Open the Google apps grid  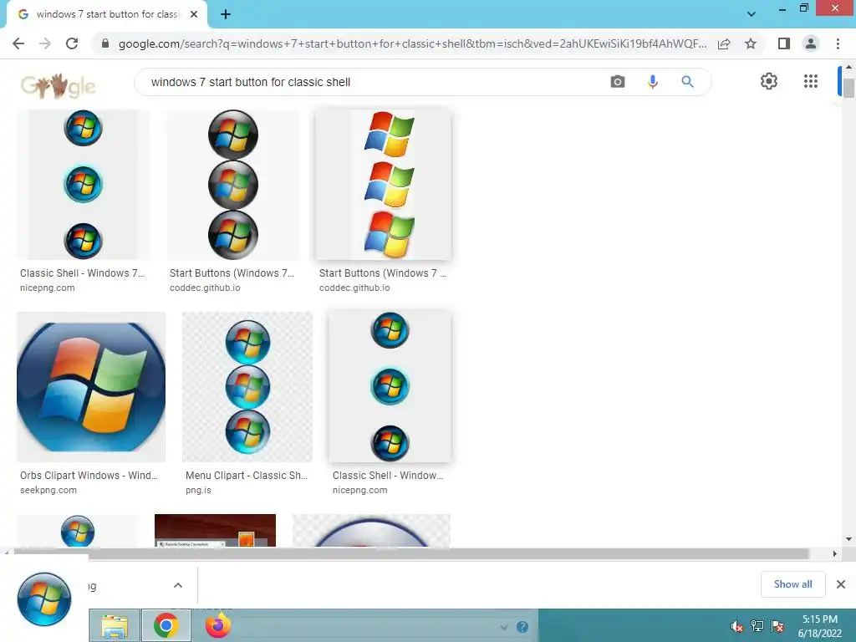point(811,81)
